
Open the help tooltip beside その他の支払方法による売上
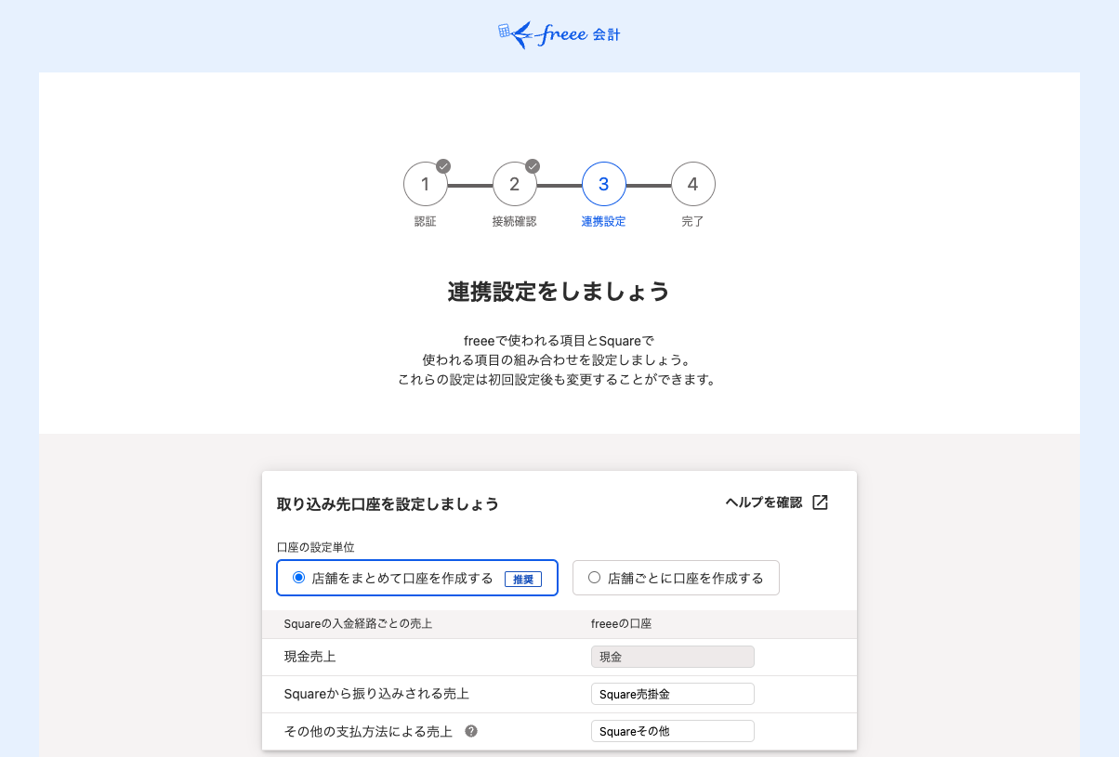pos(471,731)
